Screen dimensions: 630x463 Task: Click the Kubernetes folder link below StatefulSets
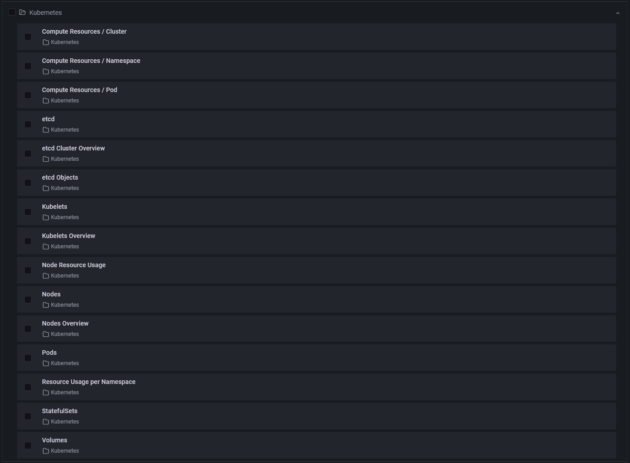coord(64,421)
